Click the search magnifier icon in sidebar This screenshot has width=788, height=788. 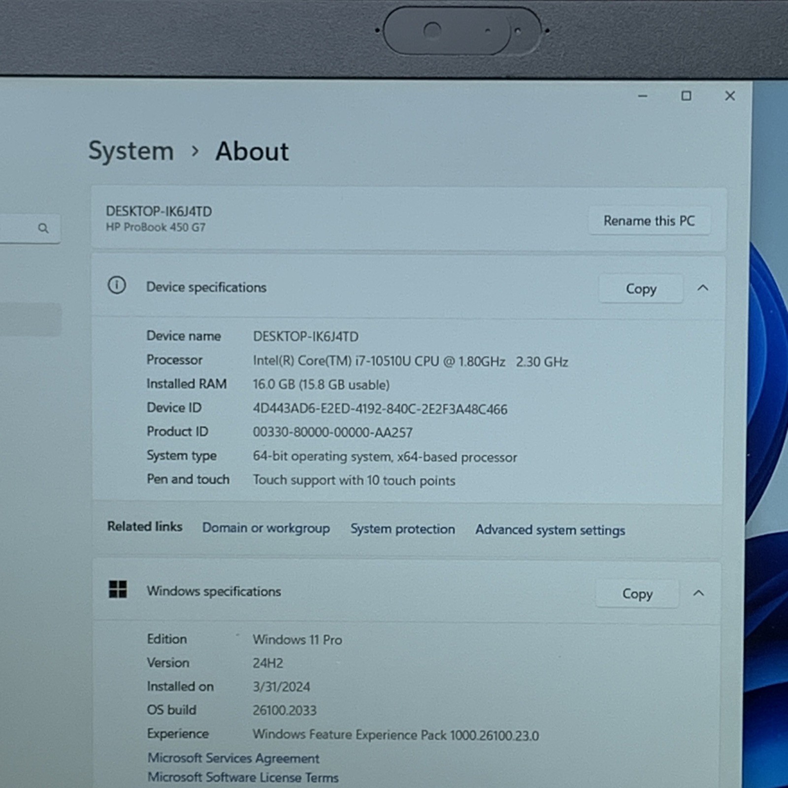click(x=43, y=228)
